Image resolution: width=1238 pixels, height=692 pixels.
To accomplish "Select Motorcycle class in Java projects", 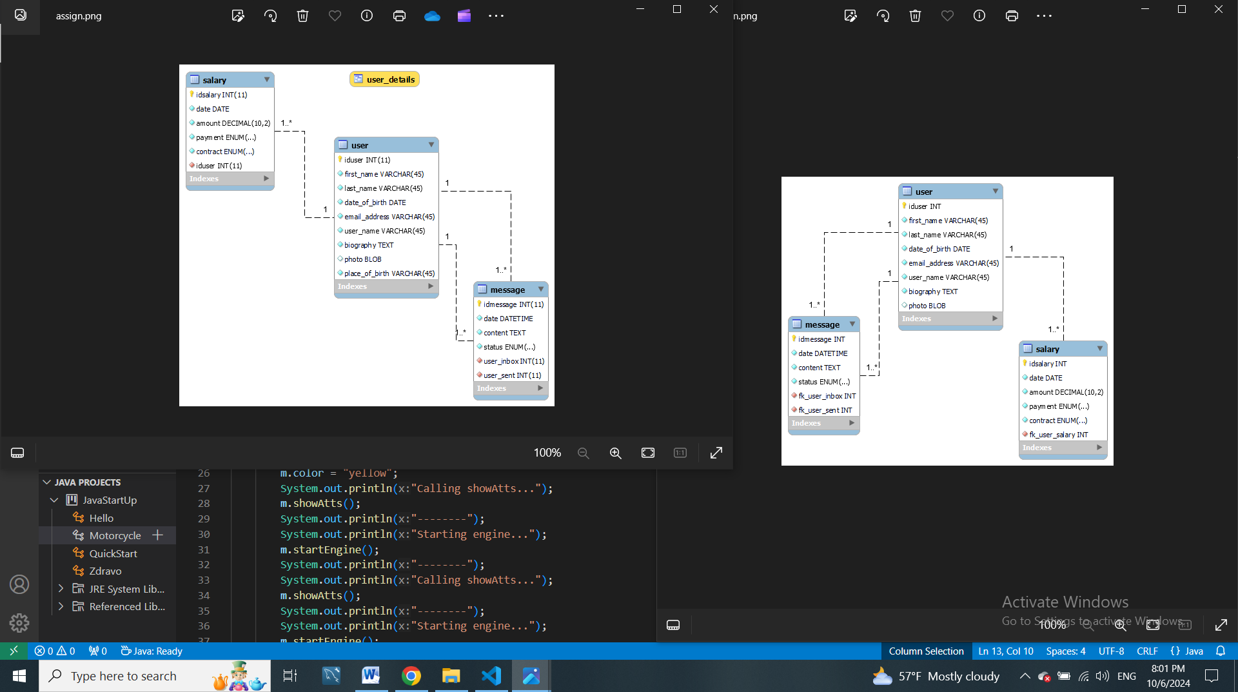I will coord(115,535).
